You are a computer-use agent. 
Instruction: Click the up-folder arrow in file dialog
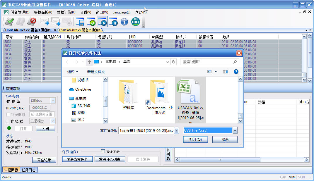tap(89, 62)
